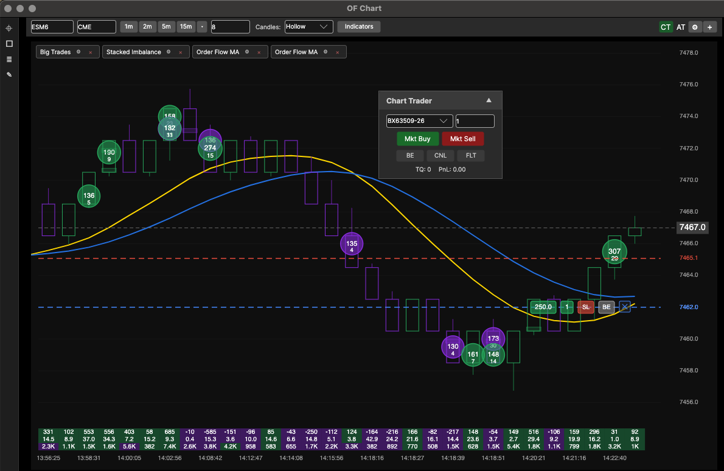Viewport: 724px width, 471px height.
Task: Click the 14:08:42 time axis label
Action: [x=210, y=458]
